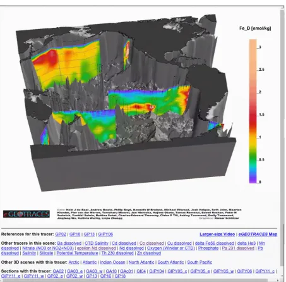Open section GI04
This screenshot has height=282, width=286.
141,271
